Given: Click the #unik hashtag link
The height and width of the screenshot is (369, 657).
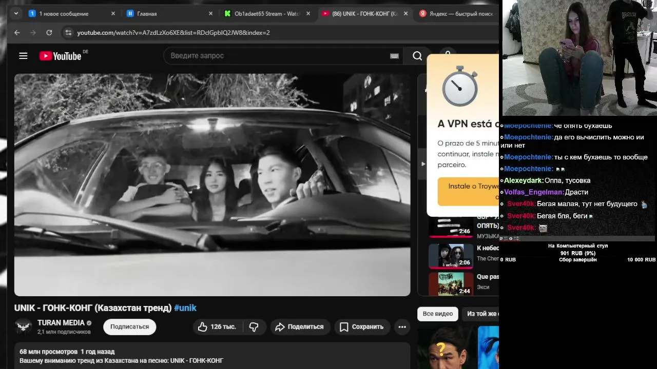Looking at the screenshot, I should coord(185,307).
